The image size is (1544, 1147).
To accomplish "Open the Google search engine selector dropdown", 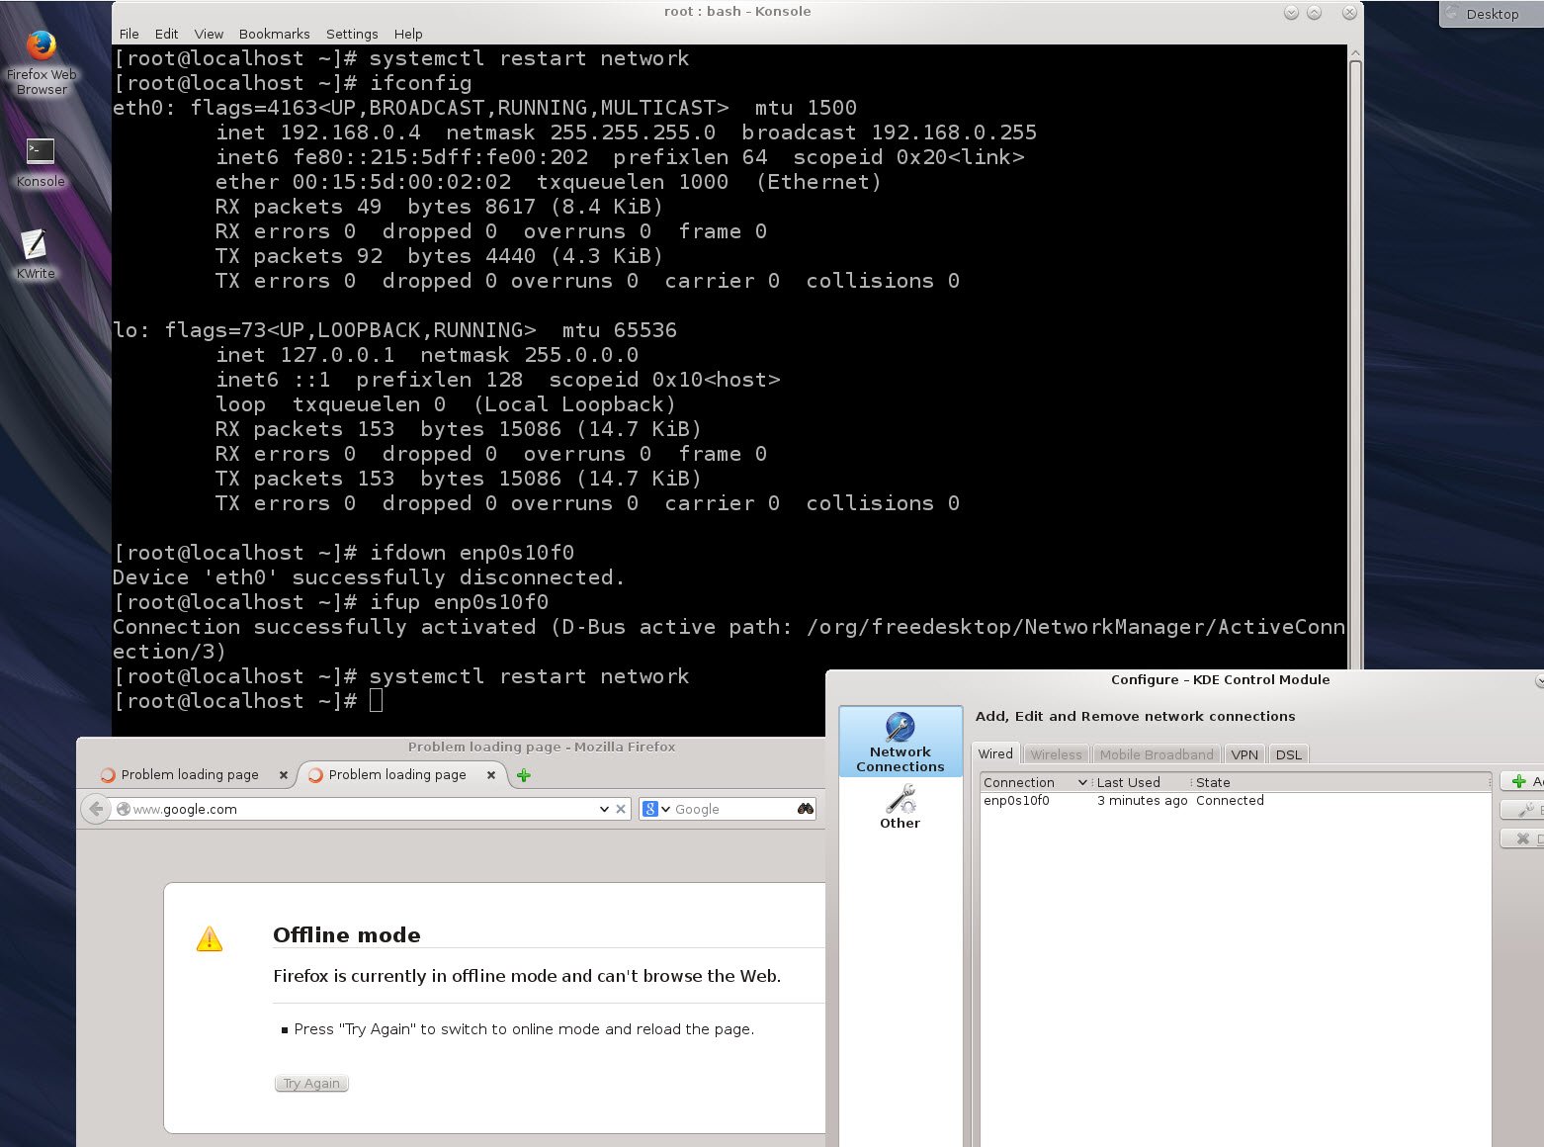I will (655, 809).
